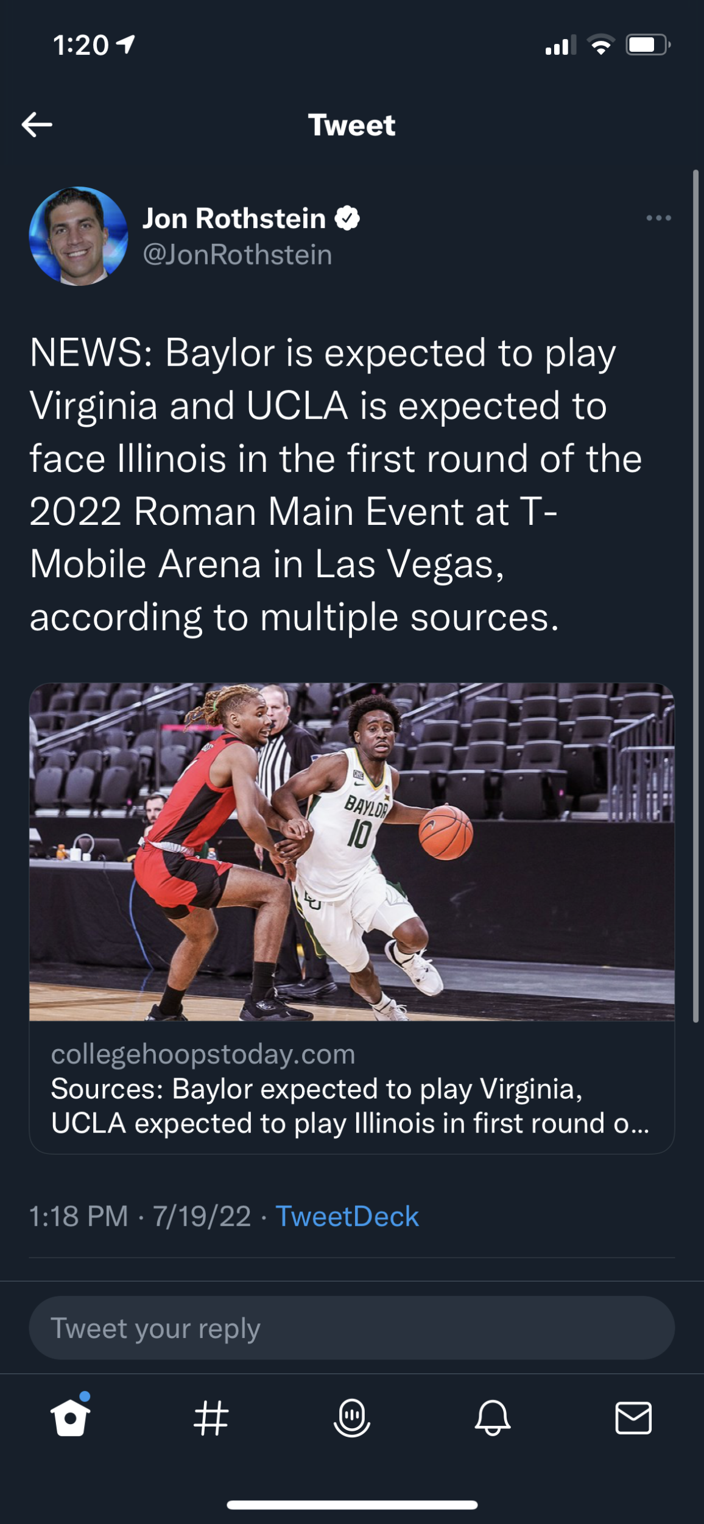Open the Notifications bell tab
Screen dimensions: 704x1524
pyautogui.click(x=492, y=1417)
